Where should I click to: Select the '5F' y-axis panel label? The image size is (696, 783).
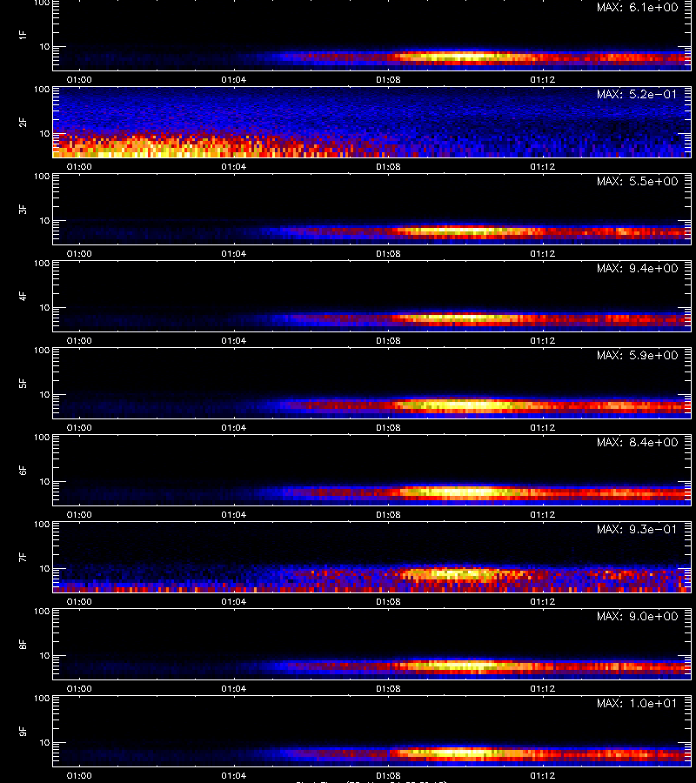23,383
